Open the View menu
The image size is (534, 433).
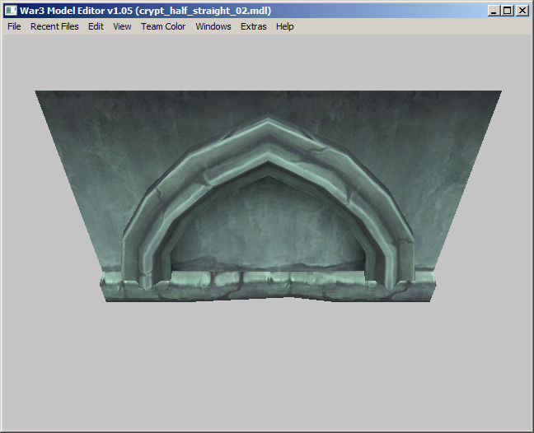point(122,26)
